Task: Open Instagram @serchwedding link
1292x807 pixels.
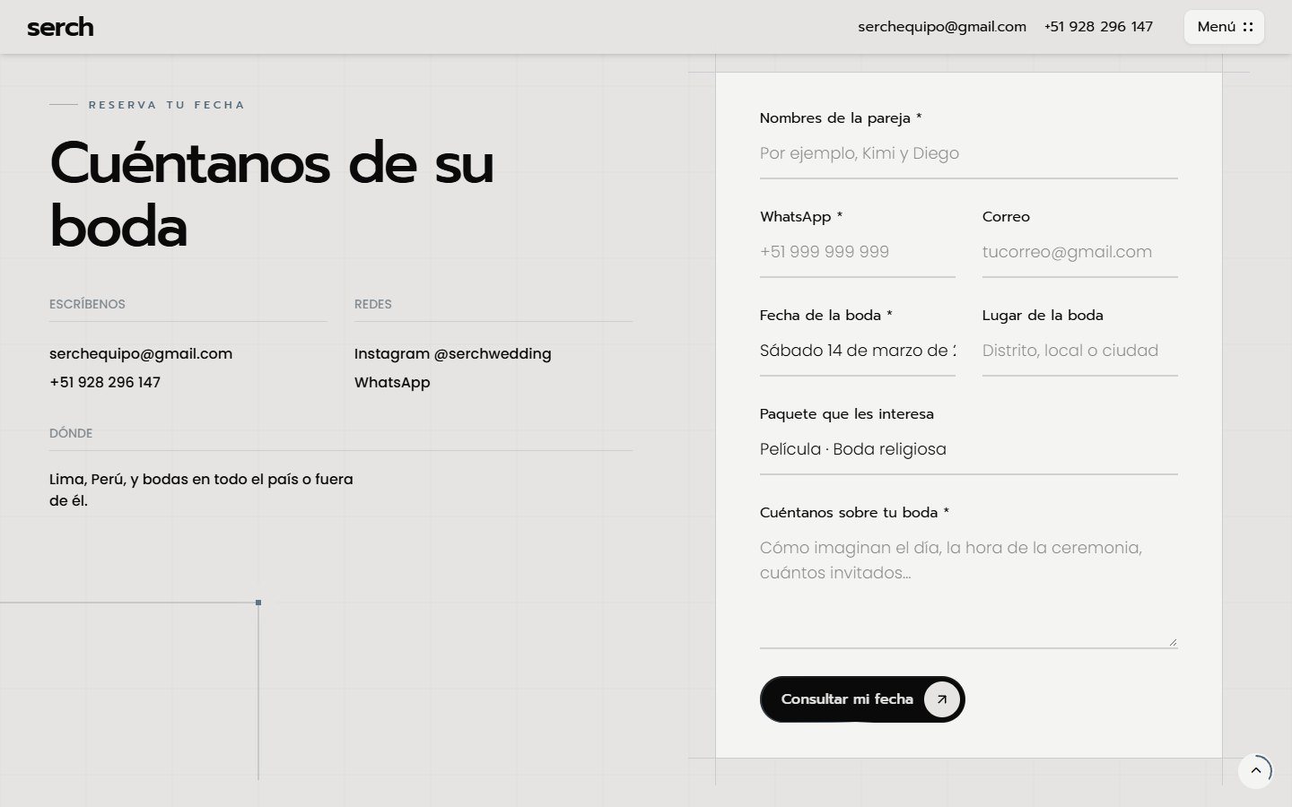Action: (453, 354)
